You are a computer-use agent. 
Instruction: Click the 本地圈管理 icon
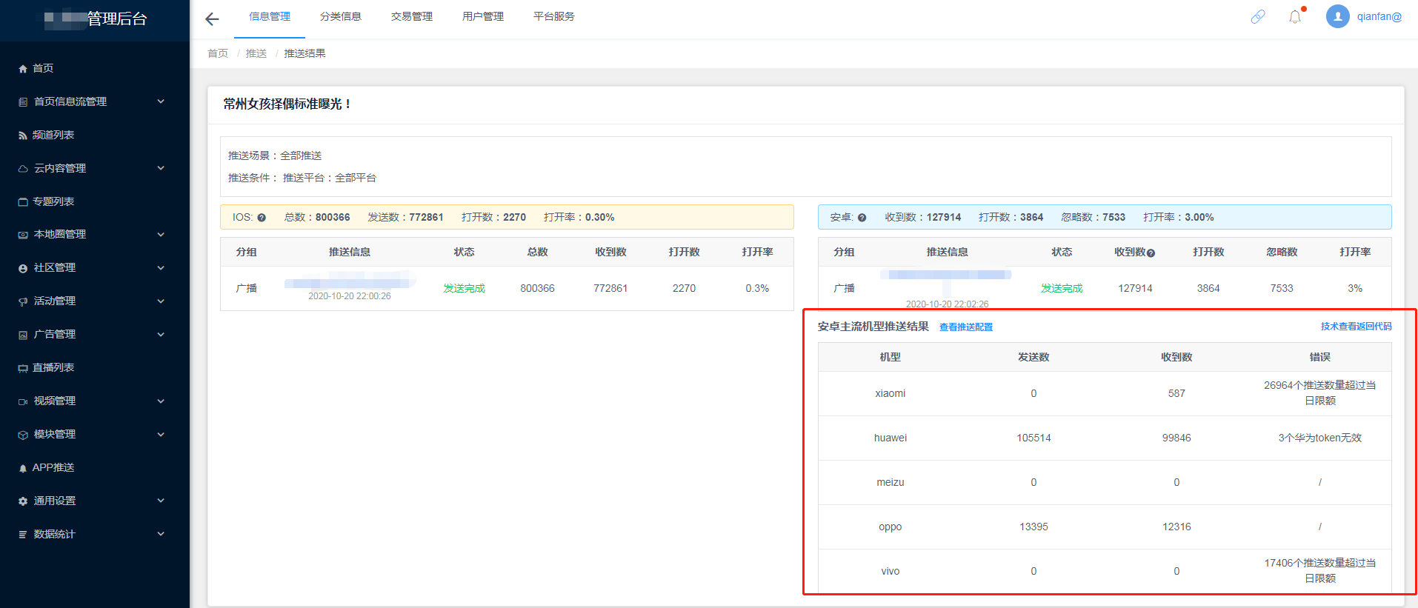click(x=23, y=235)
